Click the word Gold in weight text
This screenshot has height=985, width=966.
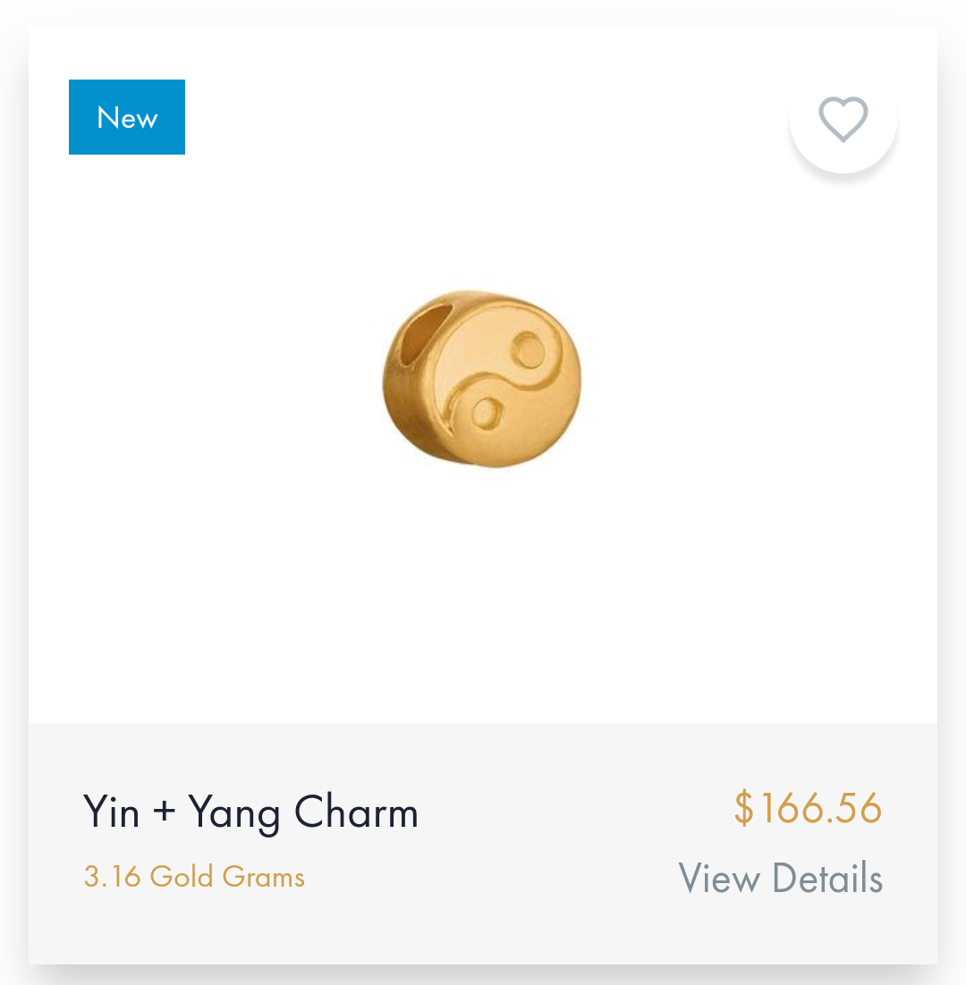(x=182, y=876)
